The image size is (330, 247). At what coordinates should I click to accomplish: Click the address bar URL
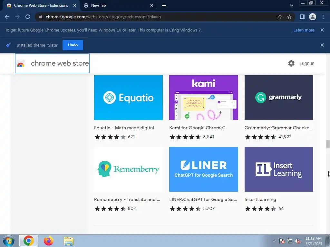click(x=103, y=17)
